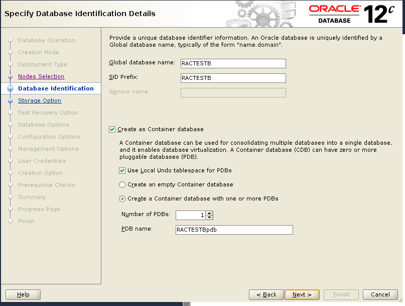
Task: Choose Container database with one or more PDBs
Action: (122, 198)
